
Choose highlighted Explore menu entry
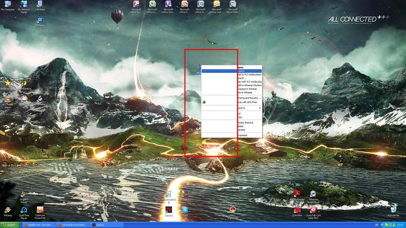coord(232,71)
